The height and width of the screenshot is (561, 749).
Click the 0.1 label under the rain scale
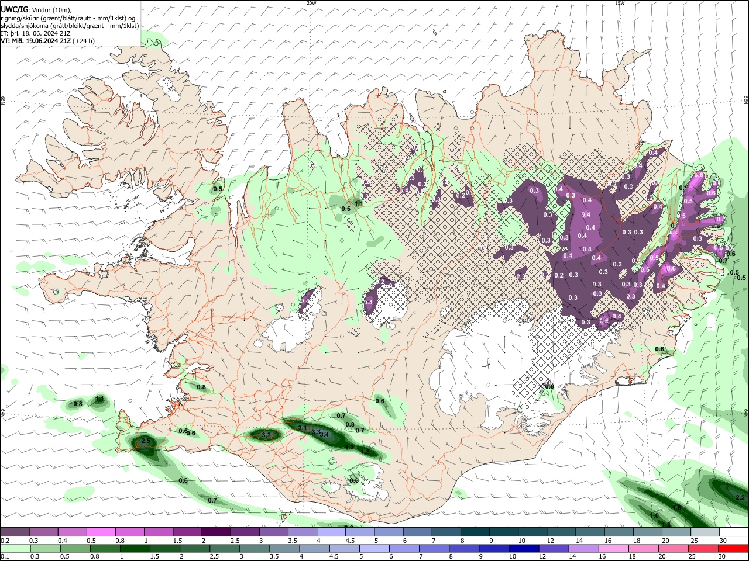point(5,557)
